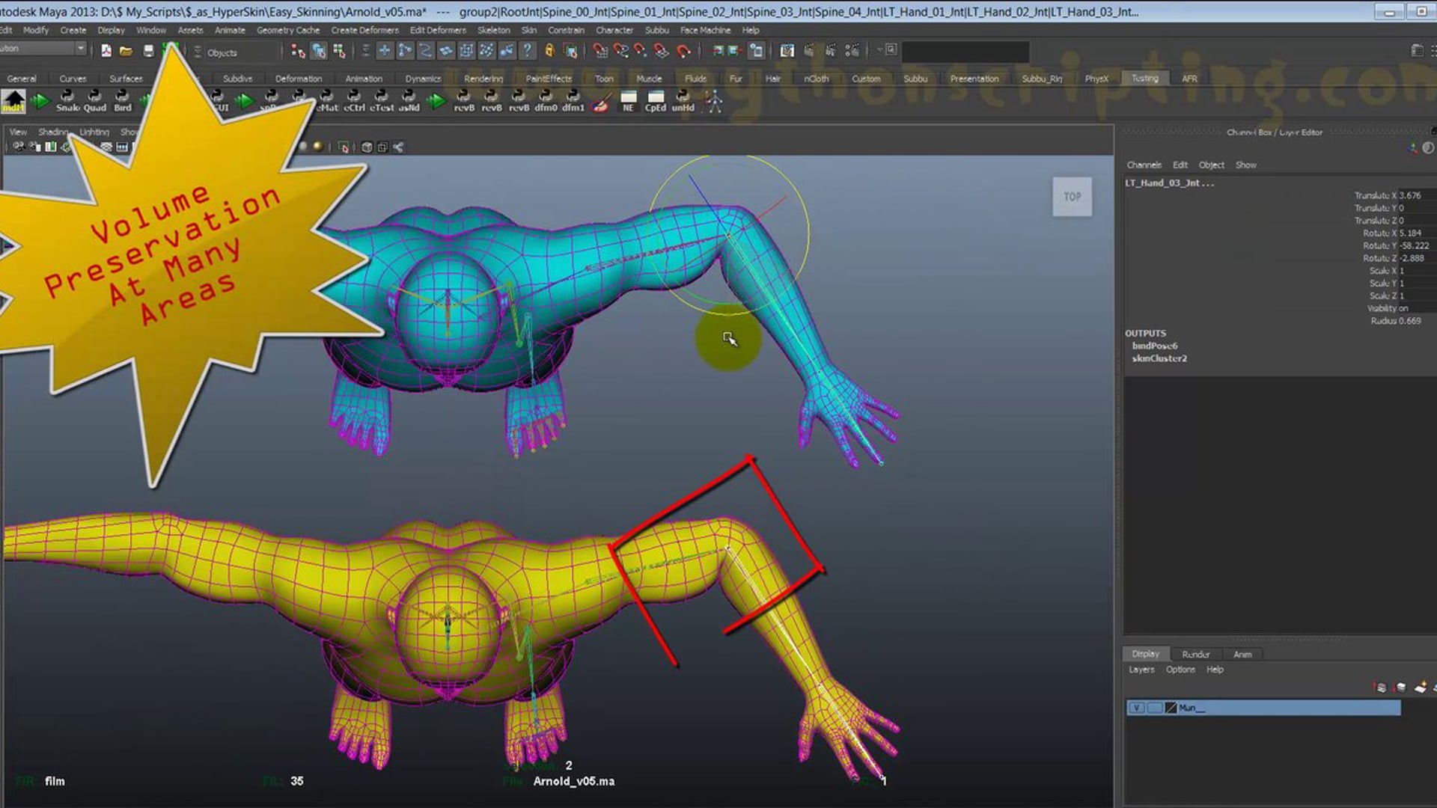Open a scene with the folder icon
Viewport: 1437px width, 808px height.
[x=126, y=51]
